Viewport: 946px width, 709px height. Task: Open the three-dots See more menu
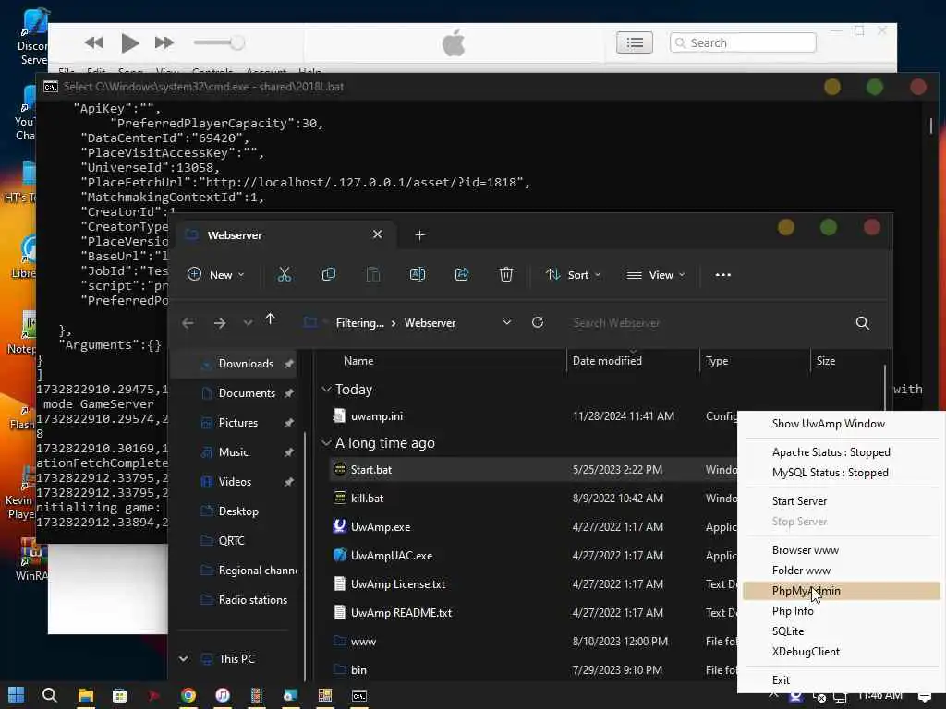click(x=722, y=275)
